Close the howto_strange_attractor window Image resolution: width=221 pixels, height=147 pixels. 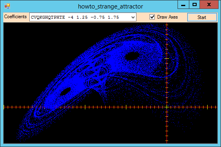[x=209, y=5]
